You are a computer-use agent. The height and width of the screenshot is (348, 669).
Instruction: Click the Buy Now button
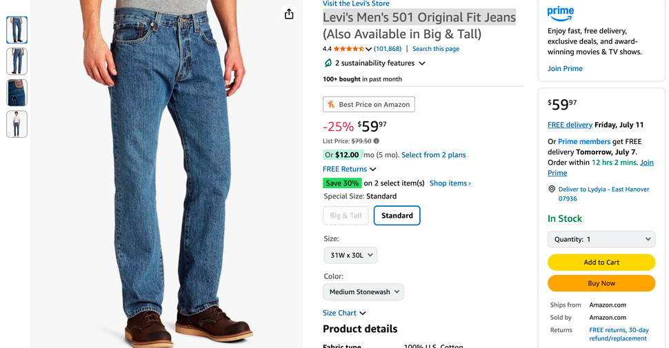(601, 283)
